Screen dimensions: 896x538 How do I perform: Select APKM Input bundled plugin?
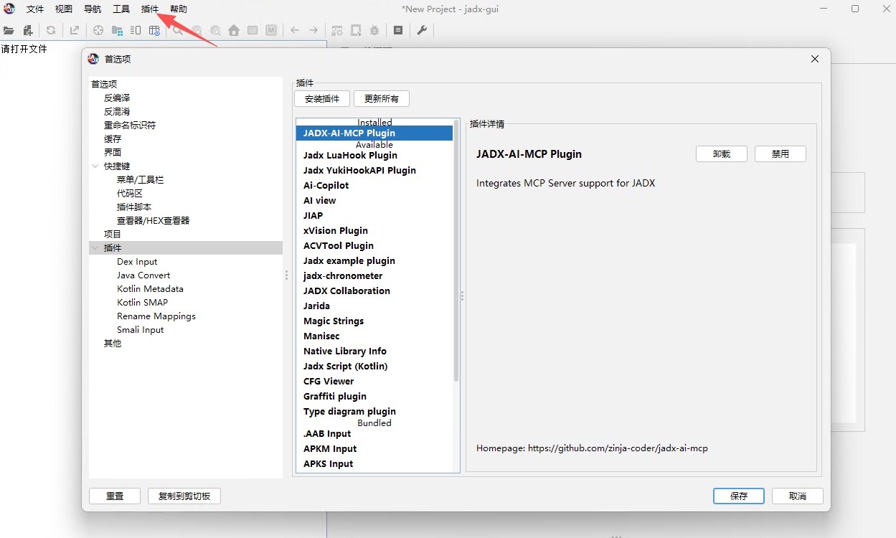(x=374, y=448)
